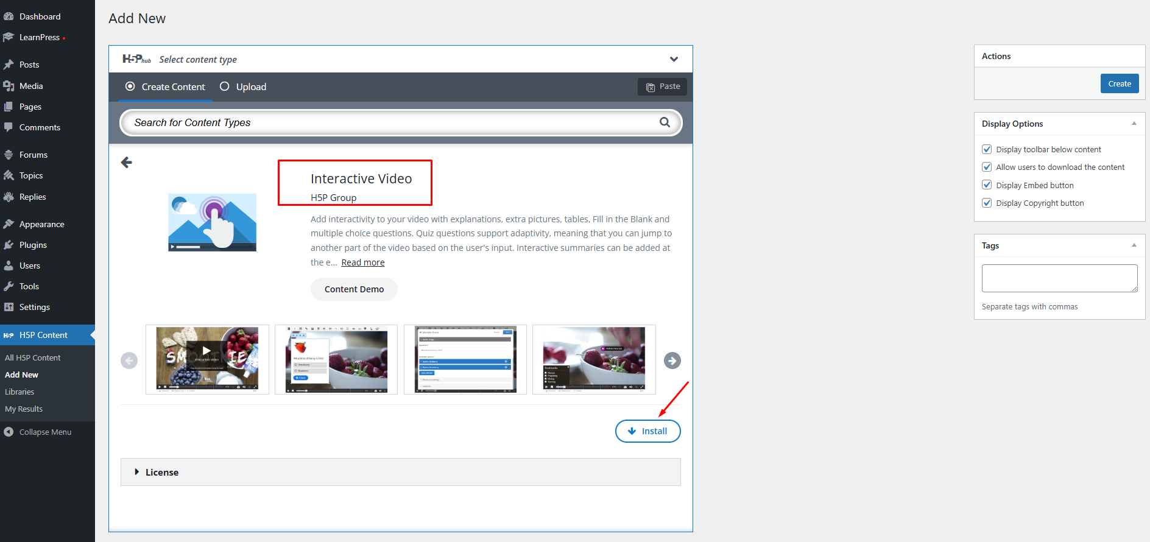Toggle Display Embed button checkbox

tap(987, 185)
